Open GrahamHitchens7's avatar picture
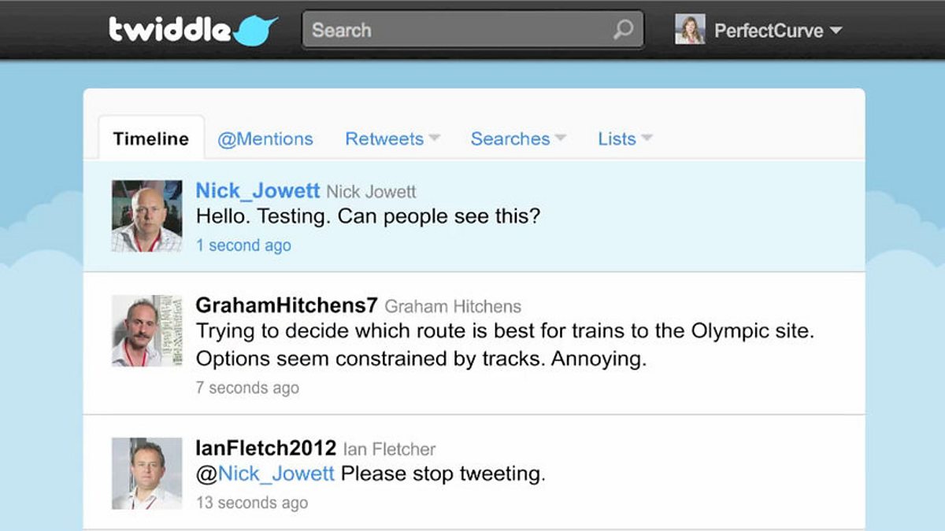 coord(147,330)
